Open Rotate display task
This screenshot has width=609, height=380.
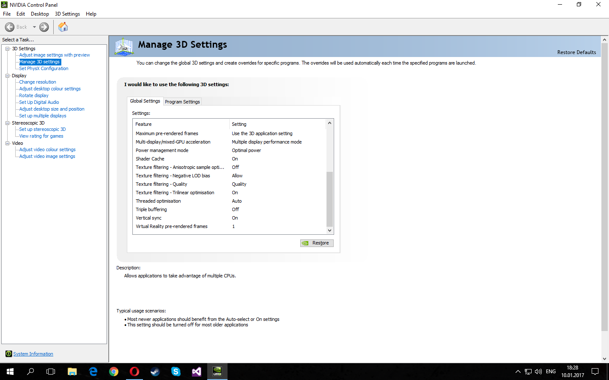pyautogui.click(x=34, y=95)
